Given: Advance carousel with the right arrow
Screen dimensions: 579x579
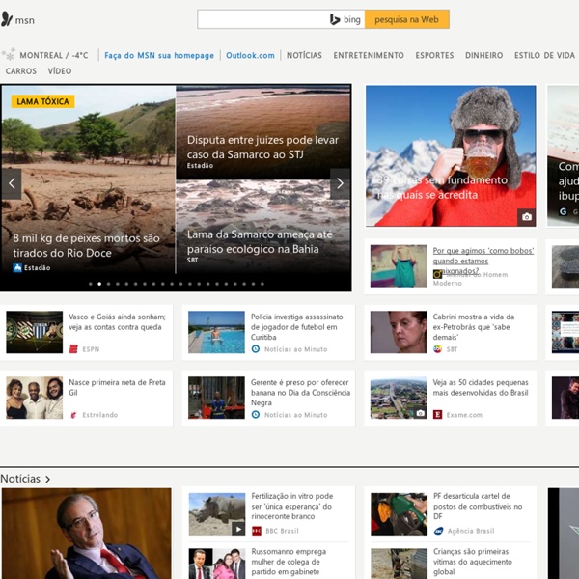Looking at the screenshot, I should click(x=340, y=183).
